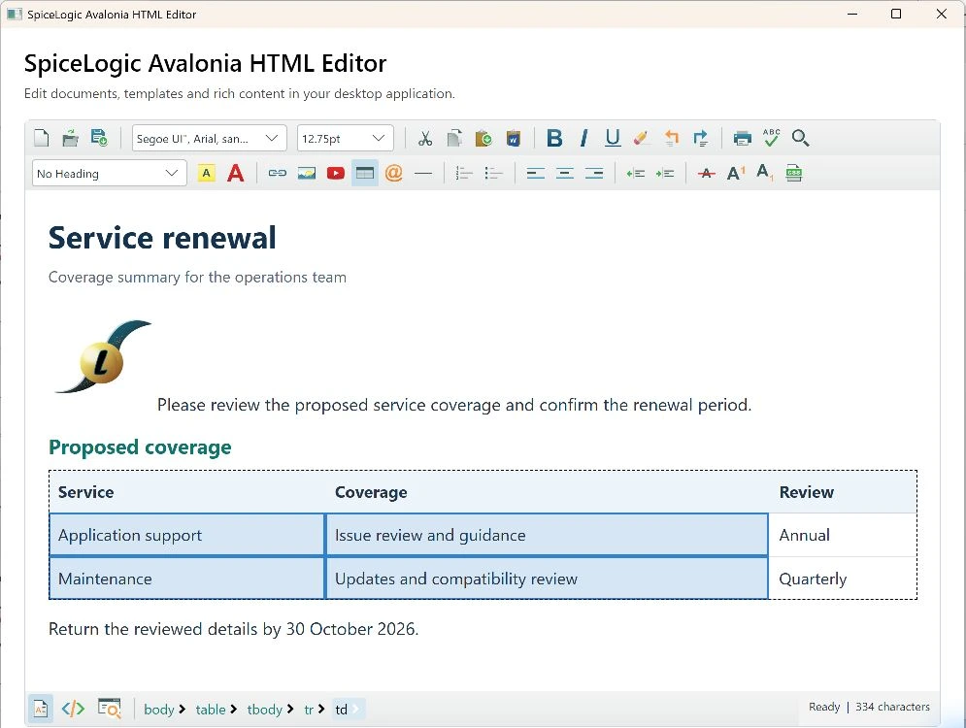Click the Application support table cell
966x728 pixels.
point(187,535)
